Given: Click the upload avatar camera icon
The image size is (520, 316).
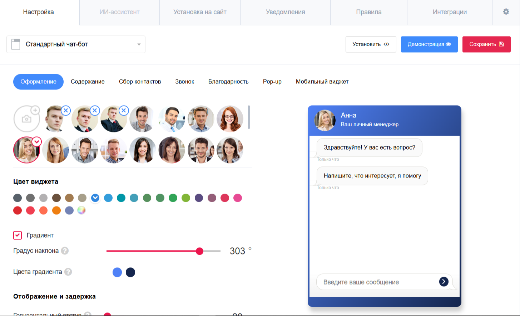Looking at the screenshot, I should 27,119.
